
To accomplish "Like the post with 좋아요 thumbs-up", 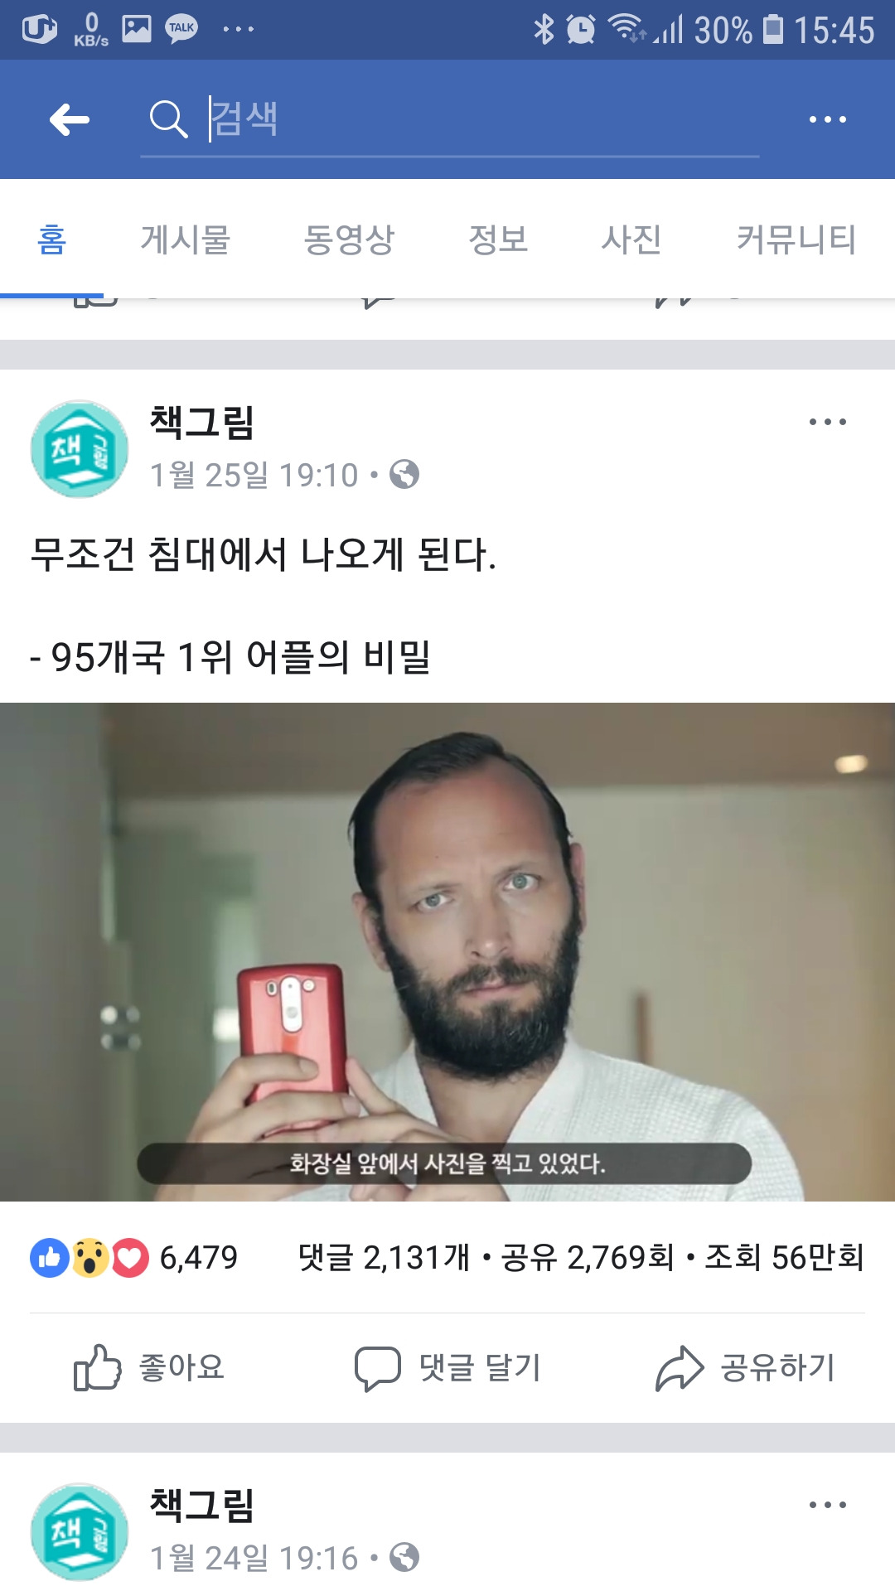I will (x=149, y=1367).
